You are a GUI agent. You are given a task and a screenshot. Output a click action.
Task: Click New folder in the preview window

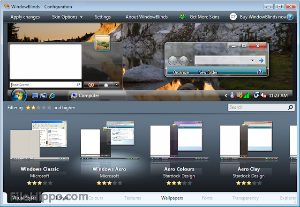click(x=208, y=73)
